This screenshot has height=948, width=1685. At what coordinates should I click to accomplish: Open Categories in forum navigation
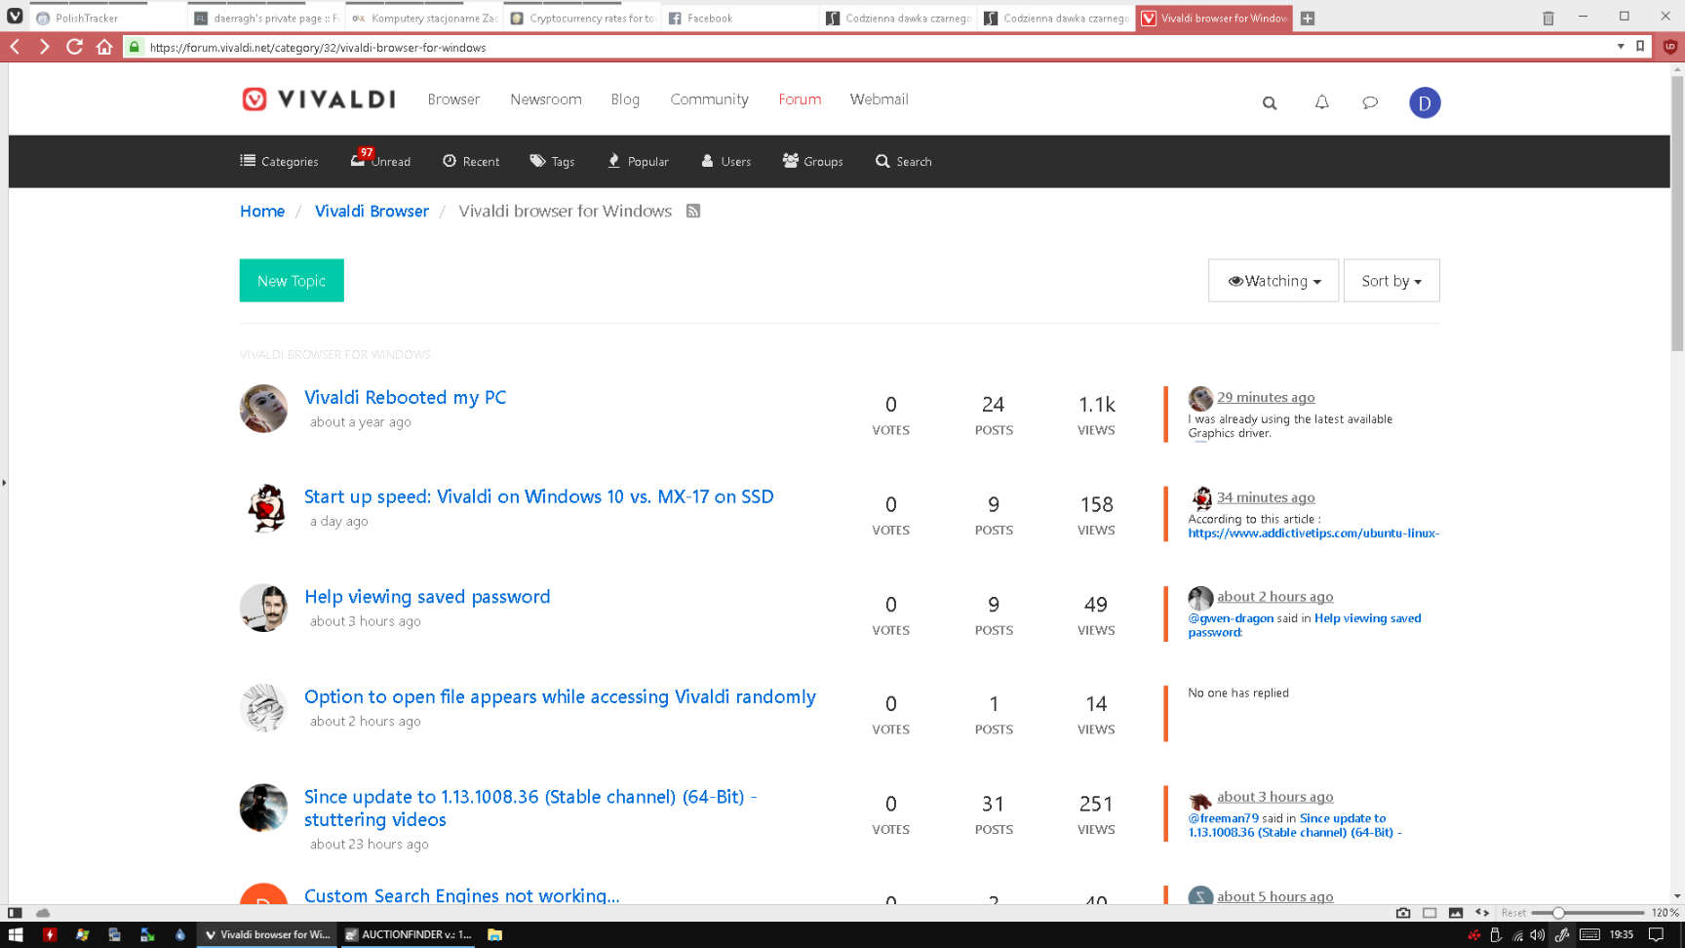279,161
